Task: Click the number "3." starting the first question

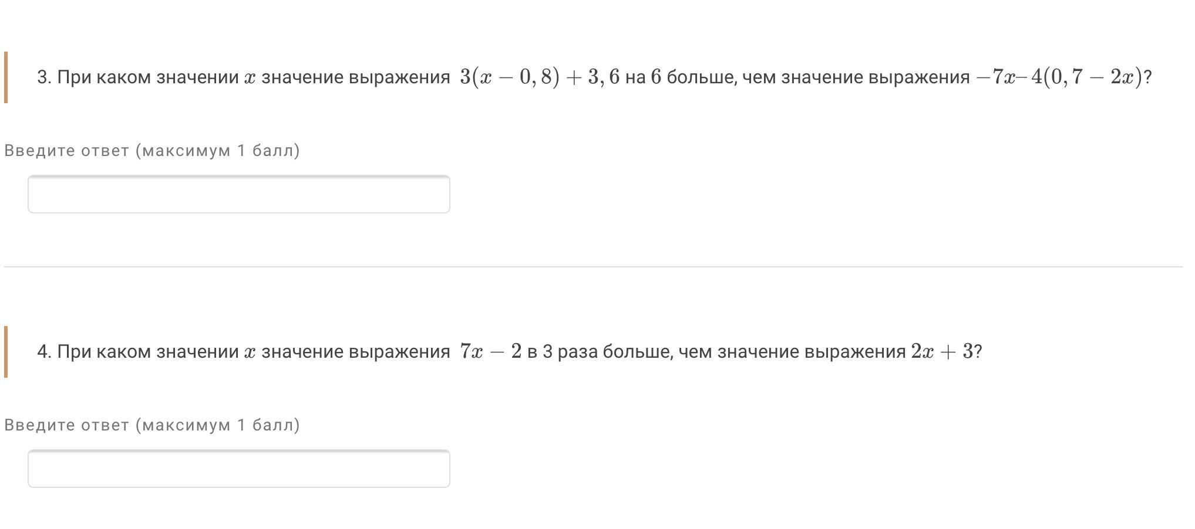Action: pos(44,77)
